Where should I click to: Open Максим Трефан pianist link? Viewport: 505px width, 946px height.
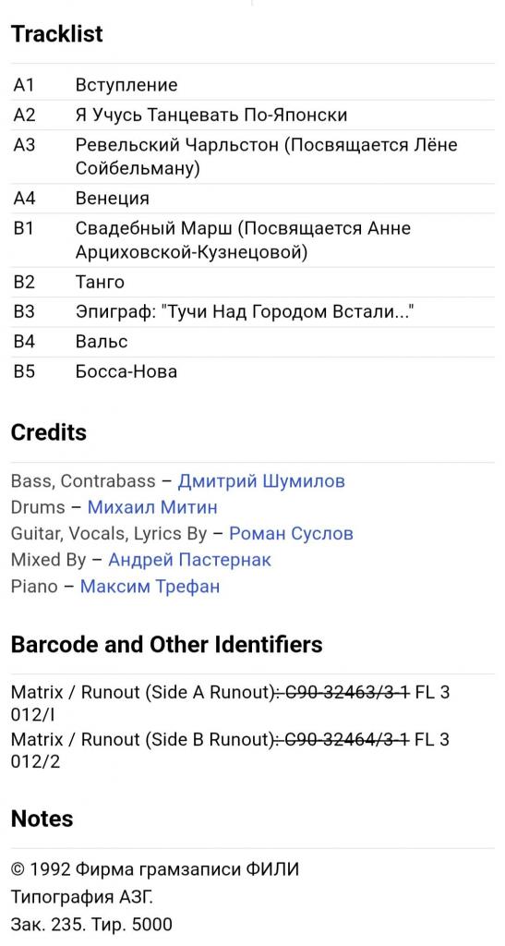pyautogui.click(x=150, y=586)
